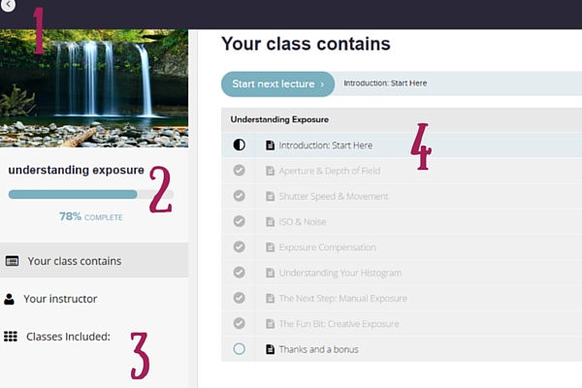Click 'Introduction: Start Here' next-lecture label
Image resolution: width=582 pixels, height=388 pixels.
click(x=385, y=83)
